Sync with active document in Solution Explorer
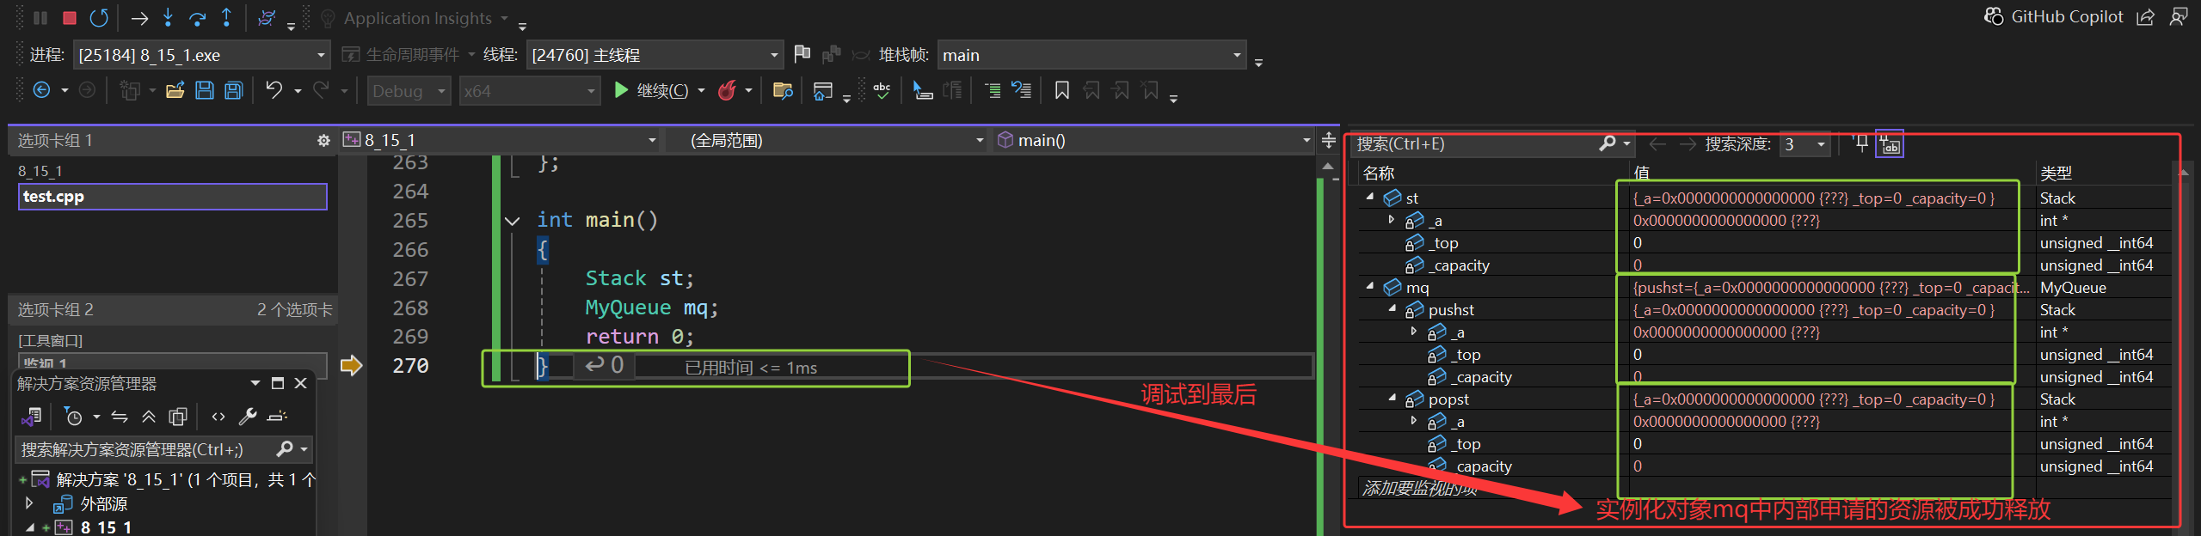The height and width of the screenshot is (536, 2201). (120, 417)
